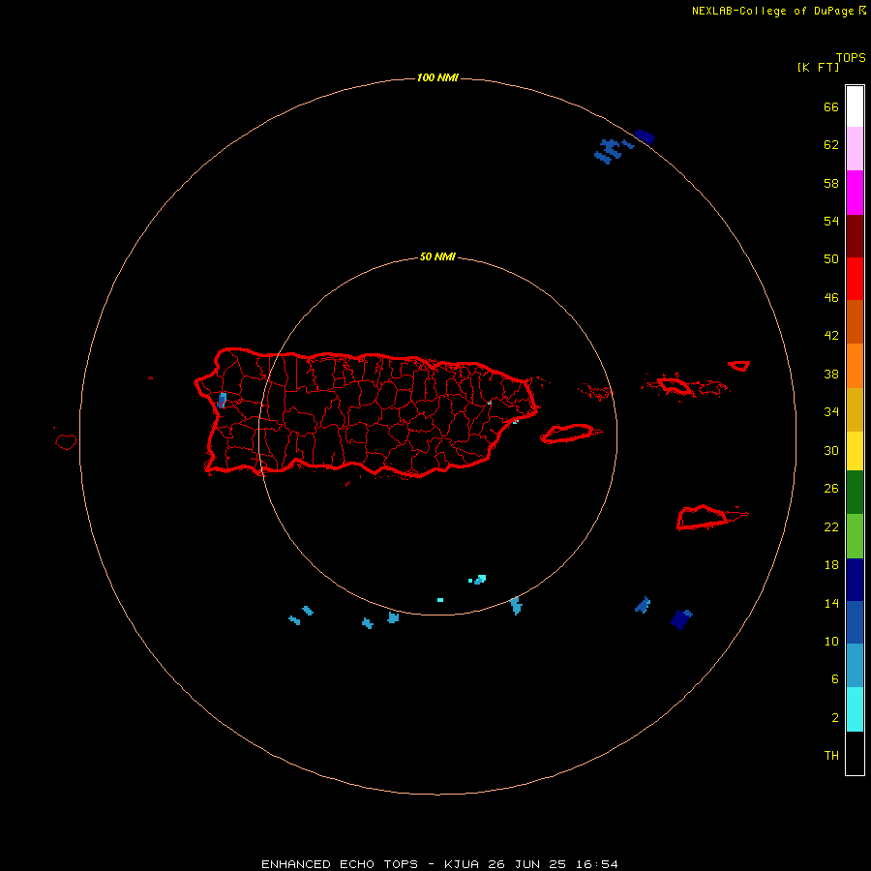
Task: Click the legend value '6'
Action: [x=834, y=678]
